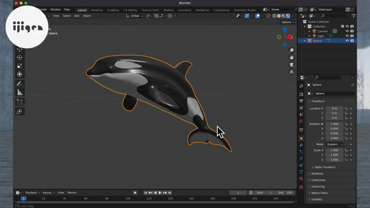Open the Texture checker properties tab
370x208 pixels.
coord(301,187)
